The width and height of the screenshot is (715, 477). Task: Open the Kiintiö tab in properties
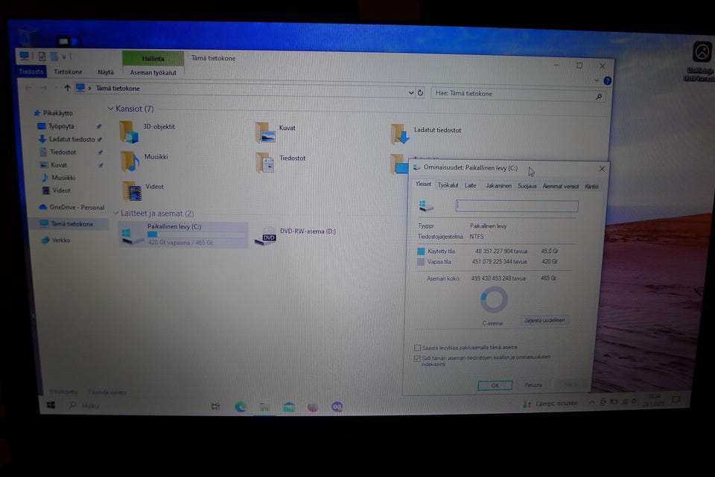591,186
